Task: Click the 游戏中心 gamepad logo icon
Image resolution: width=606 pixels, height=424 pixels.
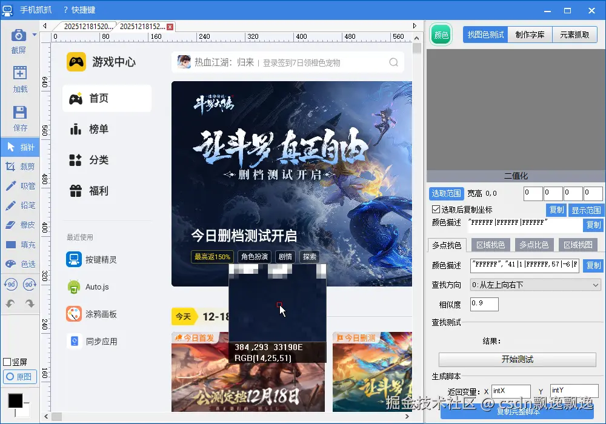Action: click(76, 62)
